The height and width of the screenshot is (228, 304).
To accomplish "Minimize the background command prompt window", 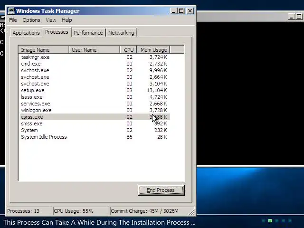I will (x=291, y=17).
